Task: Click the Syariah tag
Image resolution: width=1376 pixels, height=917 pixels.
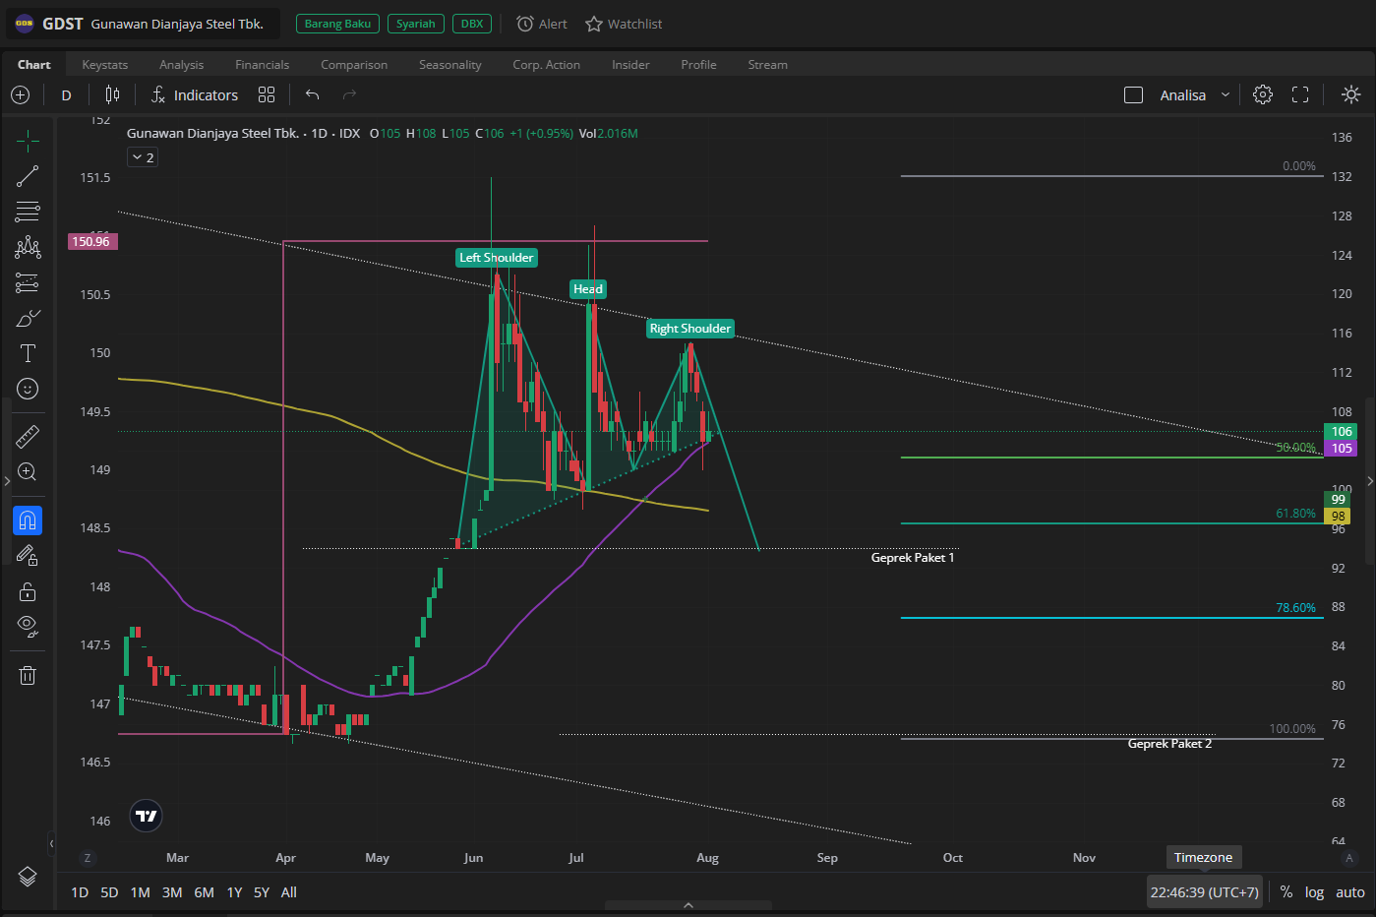Action: click(416, 24)
